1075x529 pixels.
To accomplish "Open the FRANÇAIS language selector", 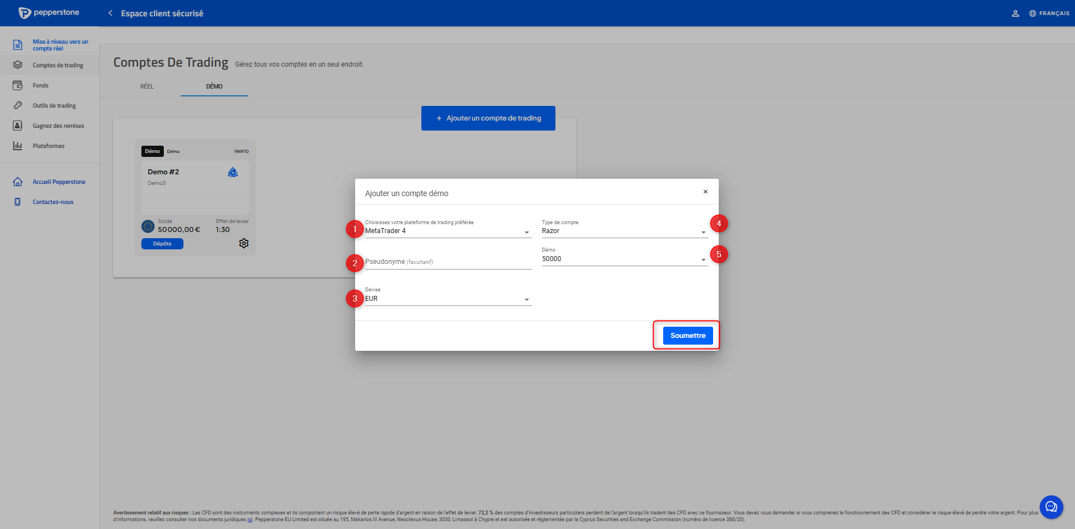I will tap(1049, 13).
